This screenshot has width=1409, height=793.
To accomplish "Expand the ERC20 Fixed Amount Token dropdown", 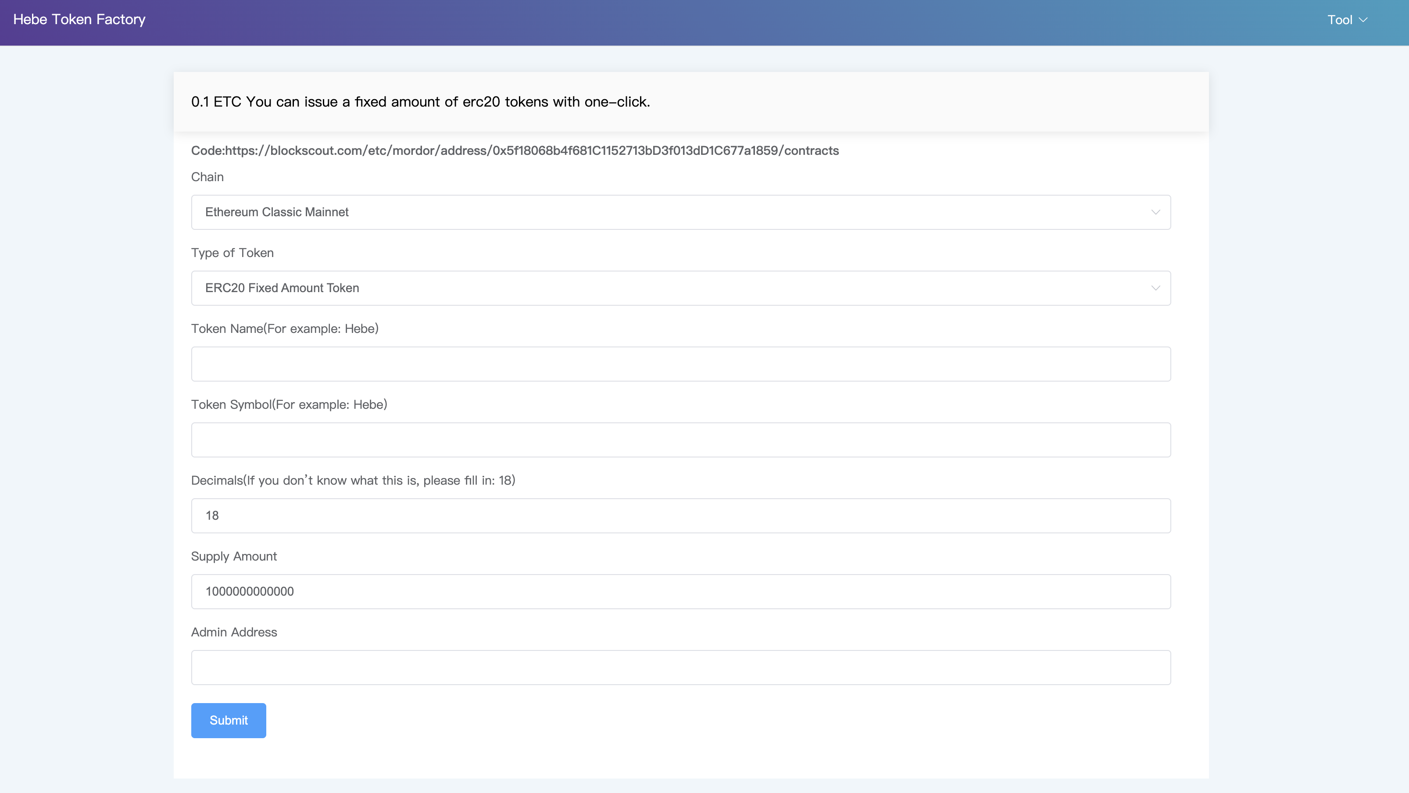I will point(680,288).
